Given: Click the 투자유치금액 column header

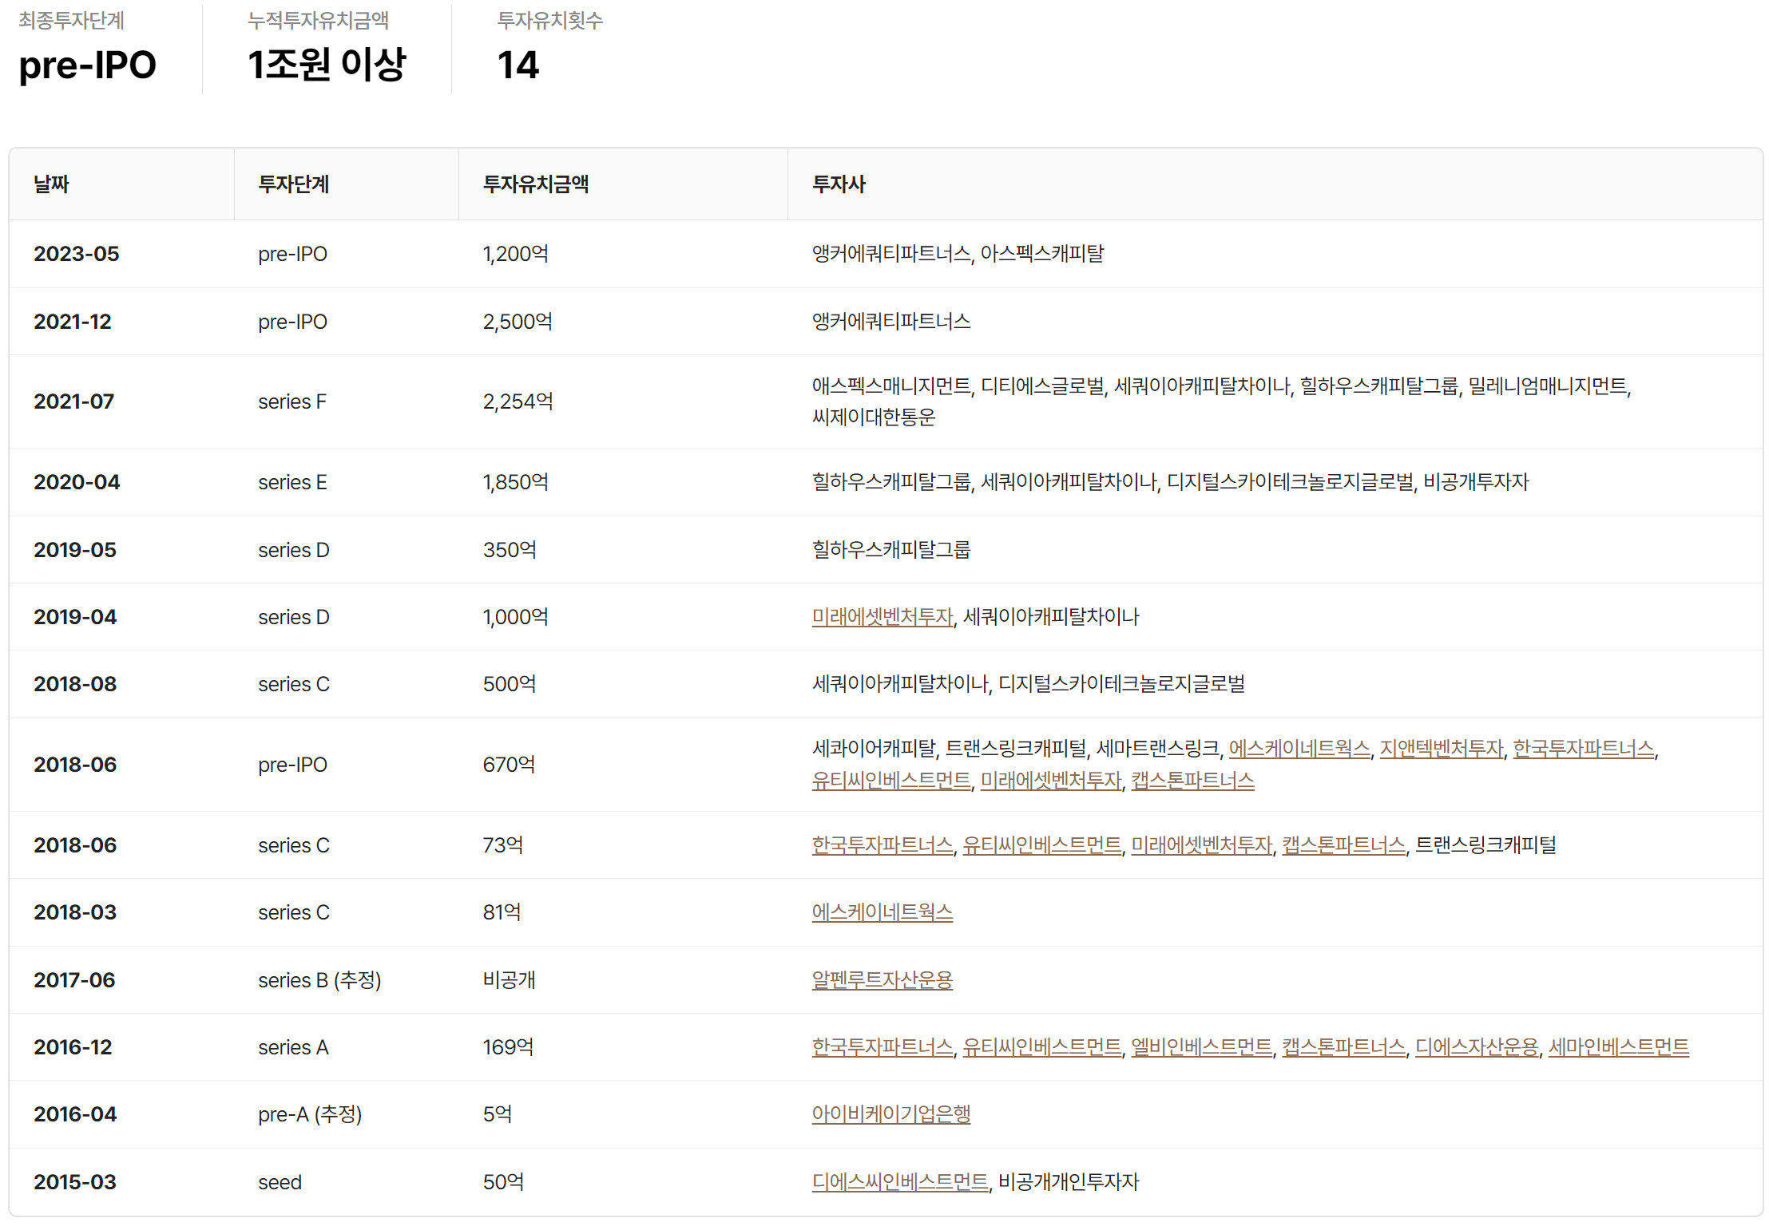Looking at the screenshot, I should [535, 184].
